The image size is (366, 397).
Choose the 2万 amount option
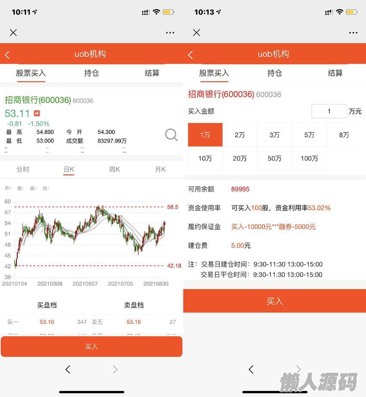click(x=240, y=134)
